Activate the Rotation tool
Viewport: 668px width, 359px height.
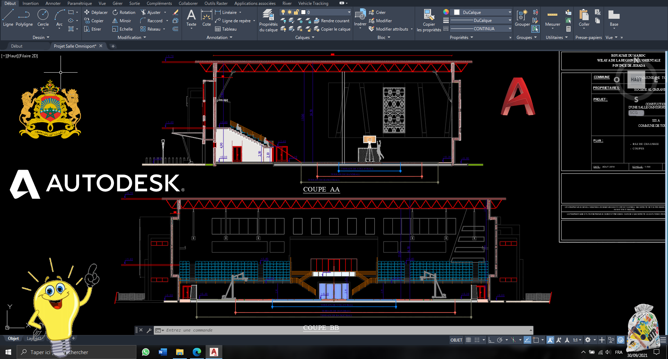coord(124,12)
